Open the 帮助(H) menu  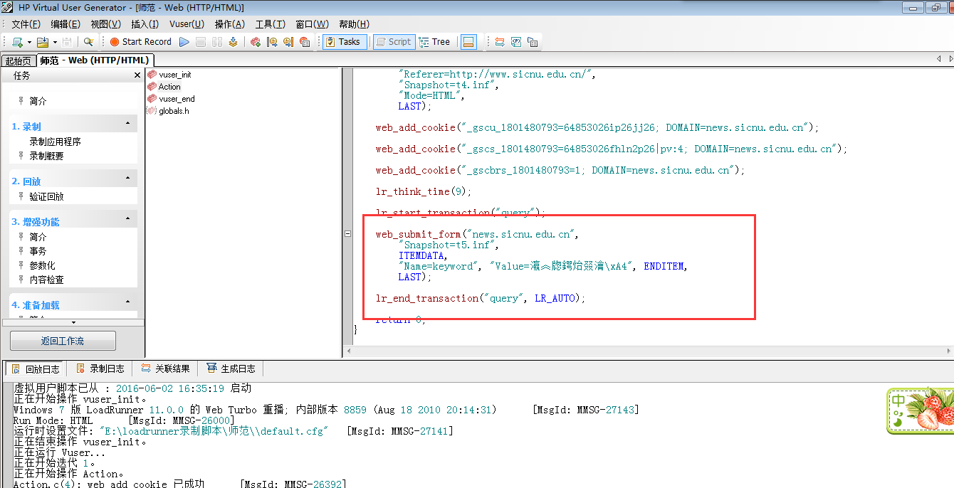coord(354,24)
